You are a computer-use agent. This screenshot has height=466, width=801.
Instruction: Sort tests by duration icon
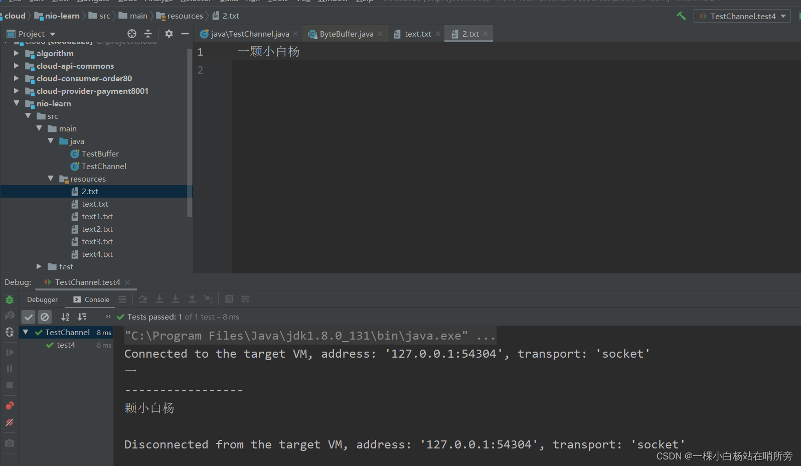tap(82, 317)
